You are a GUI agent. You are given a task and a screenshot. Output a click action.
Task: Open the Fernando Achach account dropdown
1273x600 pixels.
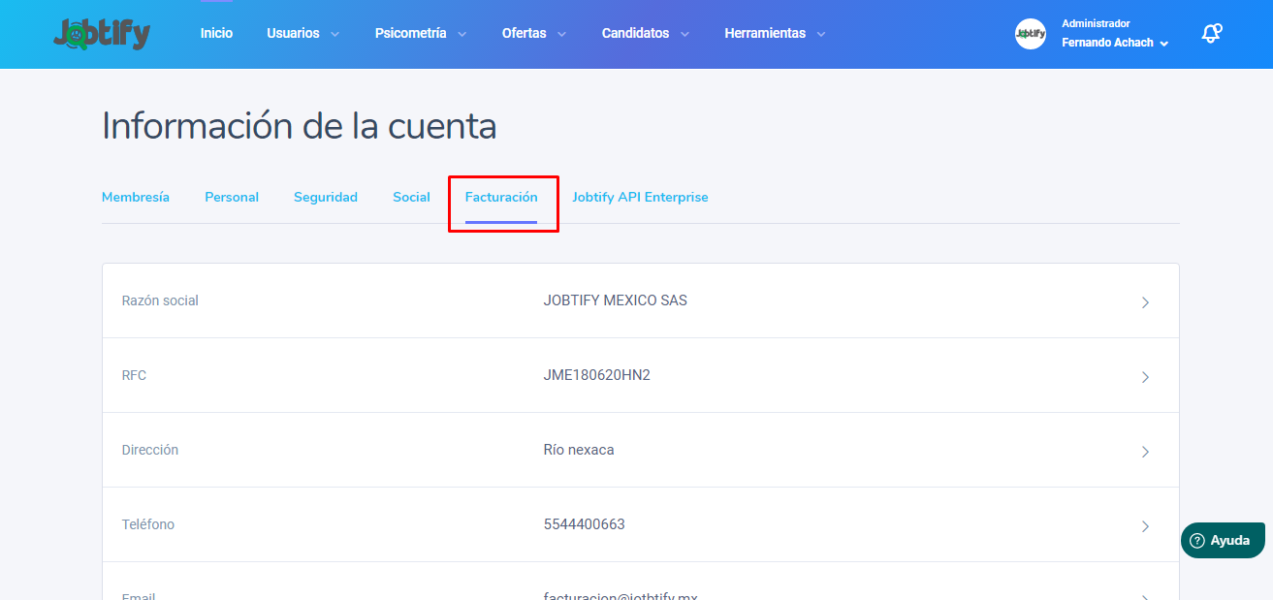click(x=1115, y=43)
